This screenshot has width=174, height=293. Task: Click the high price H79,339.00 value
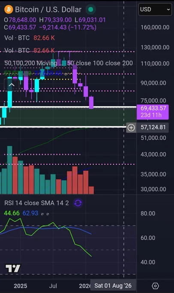(55, 20)
